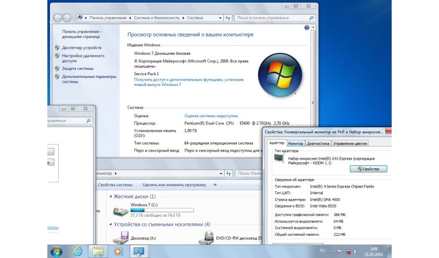Screen dimensions: 439x258
Task: Collapse Устройства со съемными носителями group
Action: pyautogui.click(x=111, y=225)
